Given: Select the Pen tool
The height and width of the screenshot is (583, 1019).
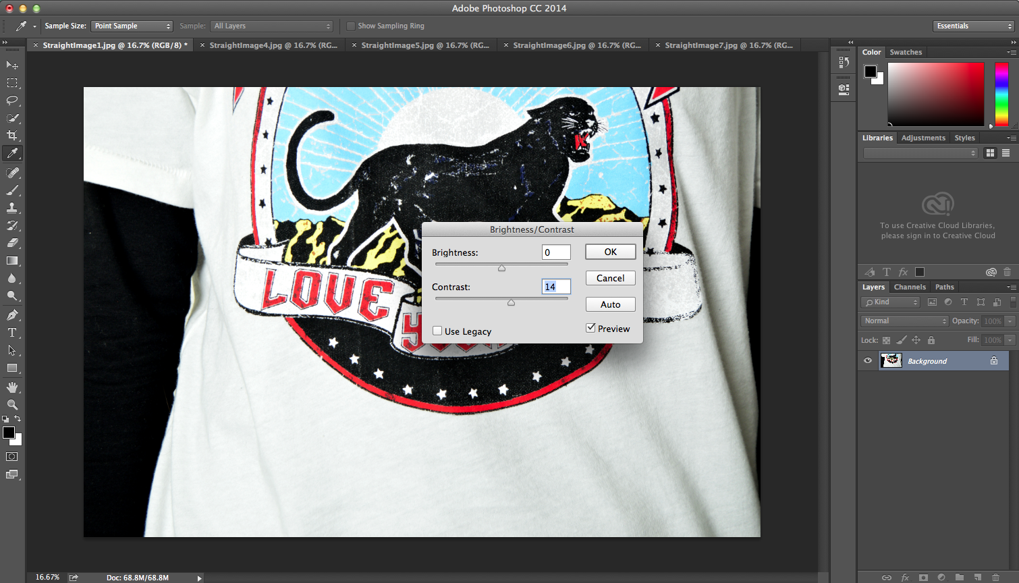Looking at the screenshot, I should click(x=12, y=315).
